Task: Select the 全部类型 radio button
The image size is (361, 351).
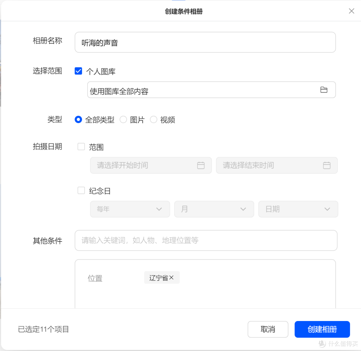Action: [78, 119]
